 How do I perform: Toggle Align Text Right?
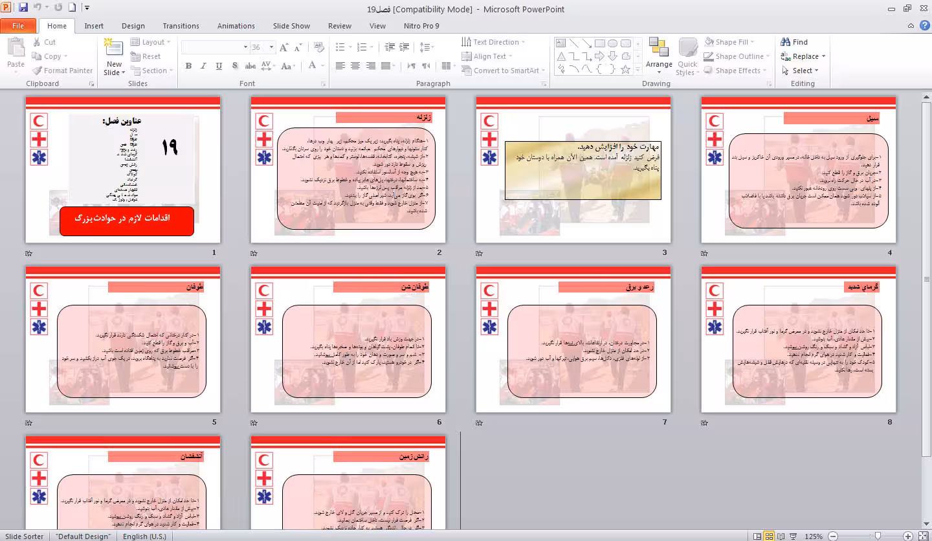click(x=371, y=65)
